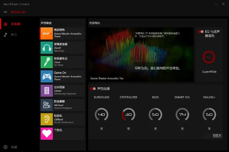Click the SMART VOL dial showing 74

[182, 114]
